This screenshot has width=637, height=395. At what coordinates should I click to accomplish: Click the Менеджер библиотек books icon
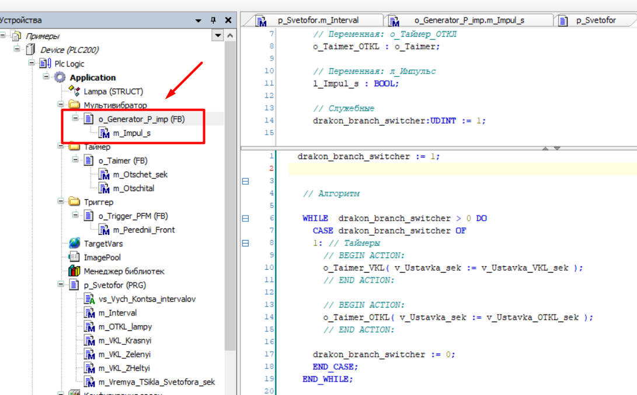[x=74, y=271]
